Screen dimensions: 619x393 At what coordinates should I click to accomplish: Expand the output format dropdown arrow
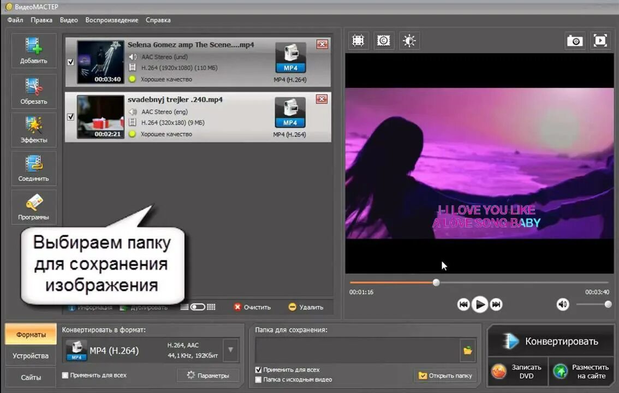point(230,350)
